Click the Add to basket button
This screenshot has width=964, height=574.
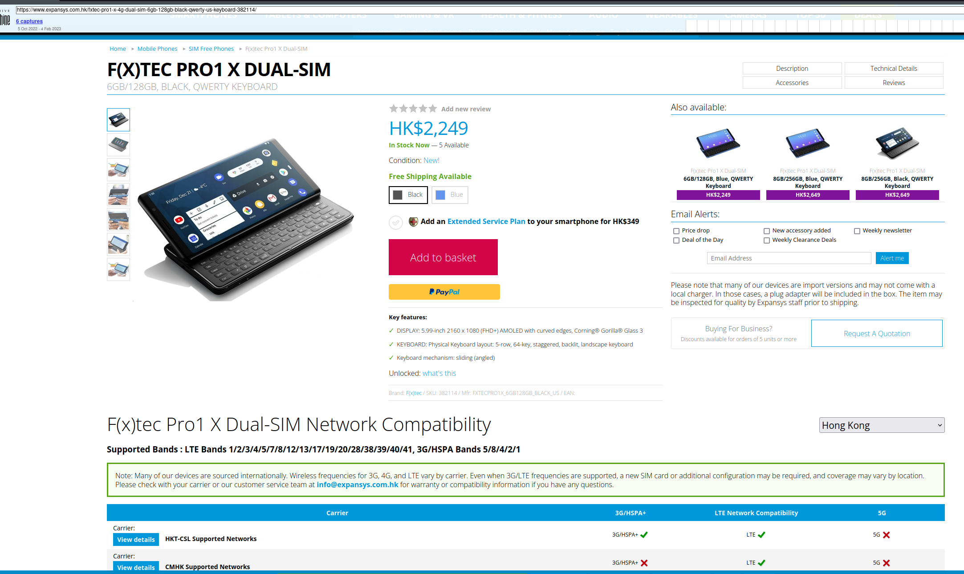click(443, 257)
